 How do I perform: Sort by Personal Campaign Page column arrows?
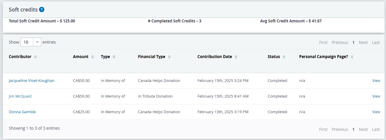click(352, 57)
